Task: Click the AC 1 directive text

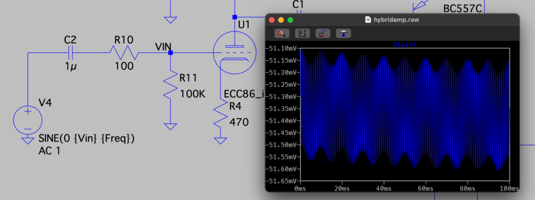Action: [x=50, y=151]
